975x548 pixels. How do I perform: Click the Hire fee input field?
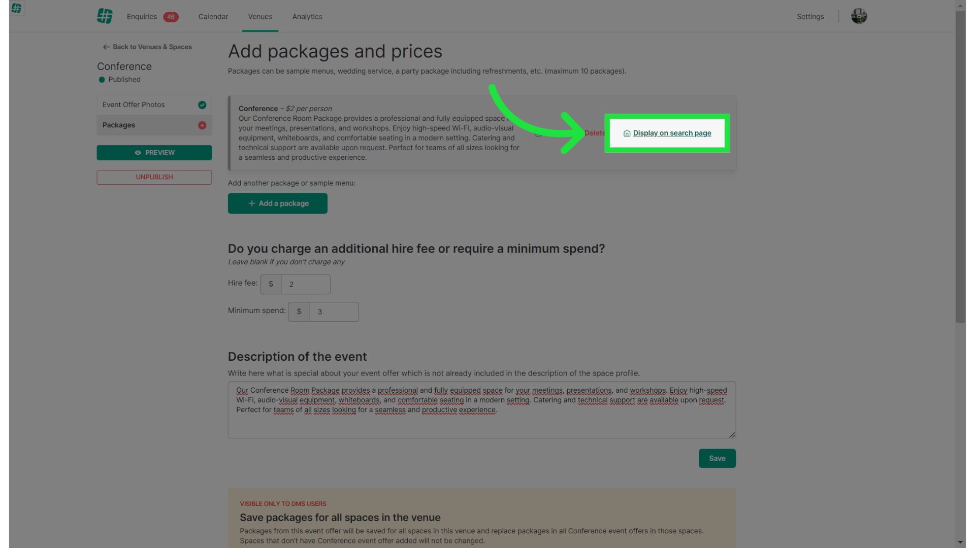point(305,285)
